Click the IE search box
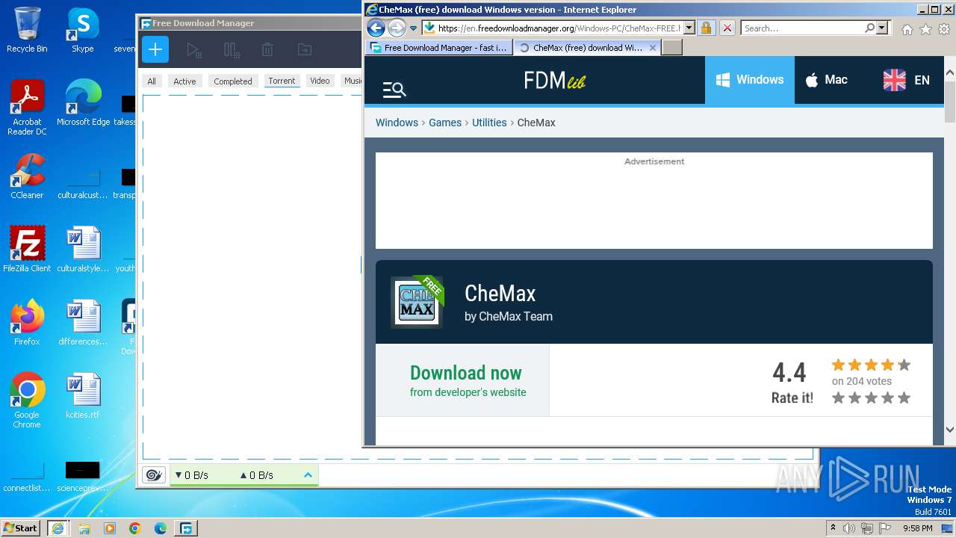956x538 pixels. pyautogui.click(x=804, y=28)
